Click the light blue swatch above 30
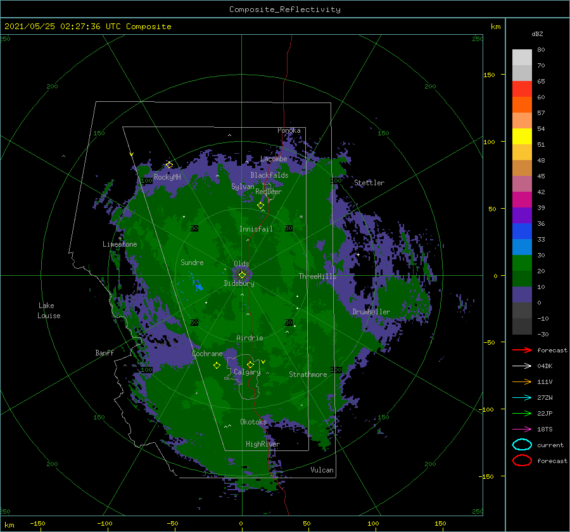Viewport: 570px width, 532px height. 522,247
